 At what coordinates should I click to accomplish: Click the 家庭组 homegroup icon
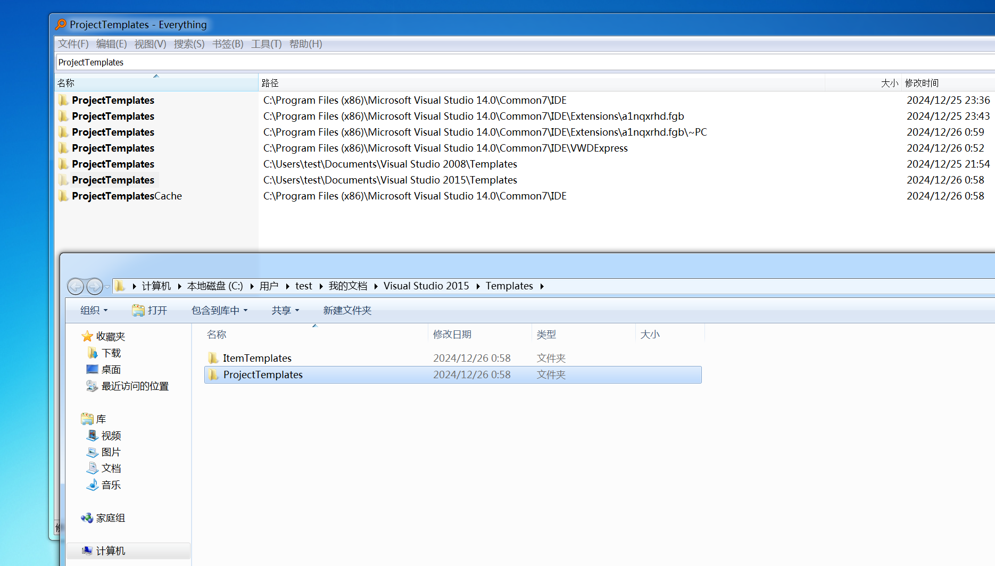click(87, 518)
